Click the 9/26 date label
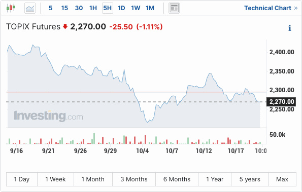 point(80,151)
